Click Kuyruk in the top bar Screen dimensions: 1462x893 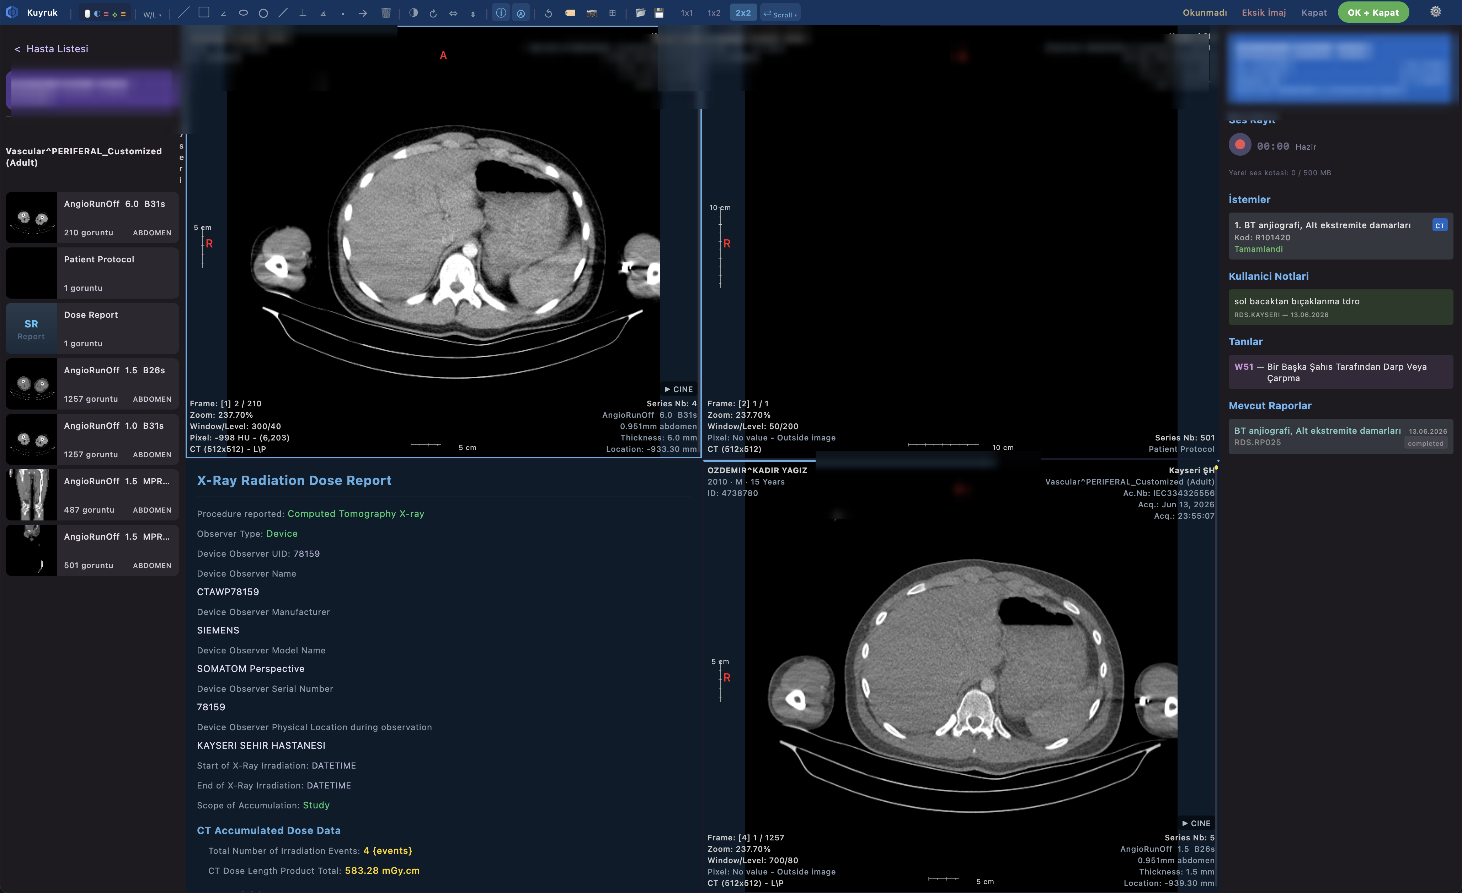tap(42, 12)
